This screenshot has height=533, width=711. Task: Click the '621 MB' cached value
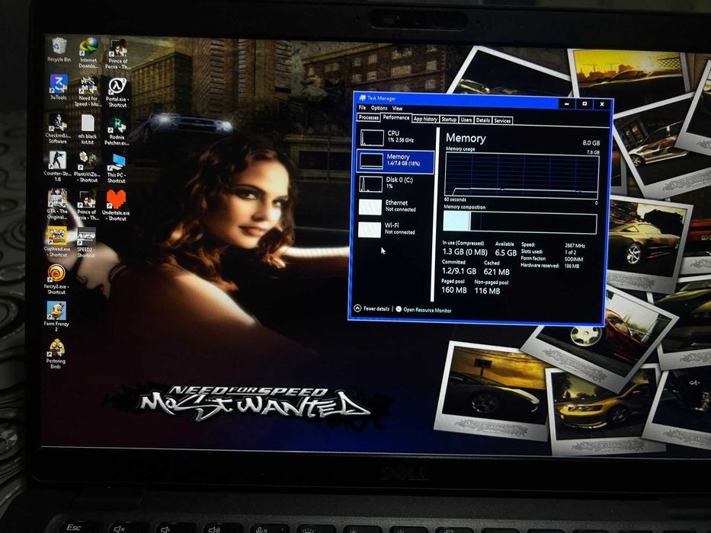pos(497,272)
